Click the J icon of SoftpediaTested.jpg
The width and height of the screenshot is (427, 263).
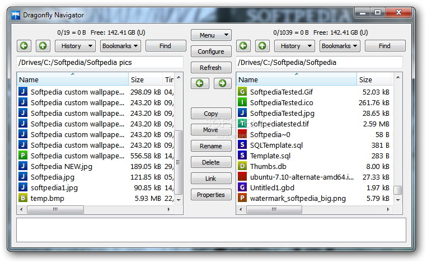[242, 113]
